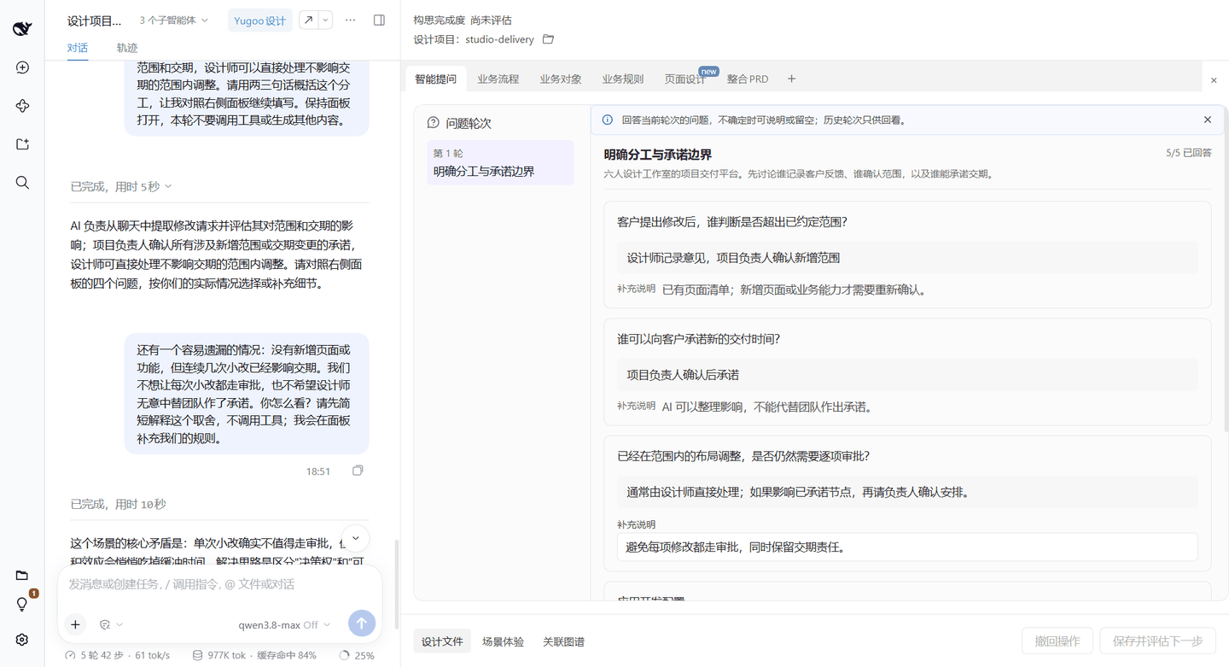1229x667 pixels.
Task: Toggle the side panel layout icon
Action: (x=380, y=20)
